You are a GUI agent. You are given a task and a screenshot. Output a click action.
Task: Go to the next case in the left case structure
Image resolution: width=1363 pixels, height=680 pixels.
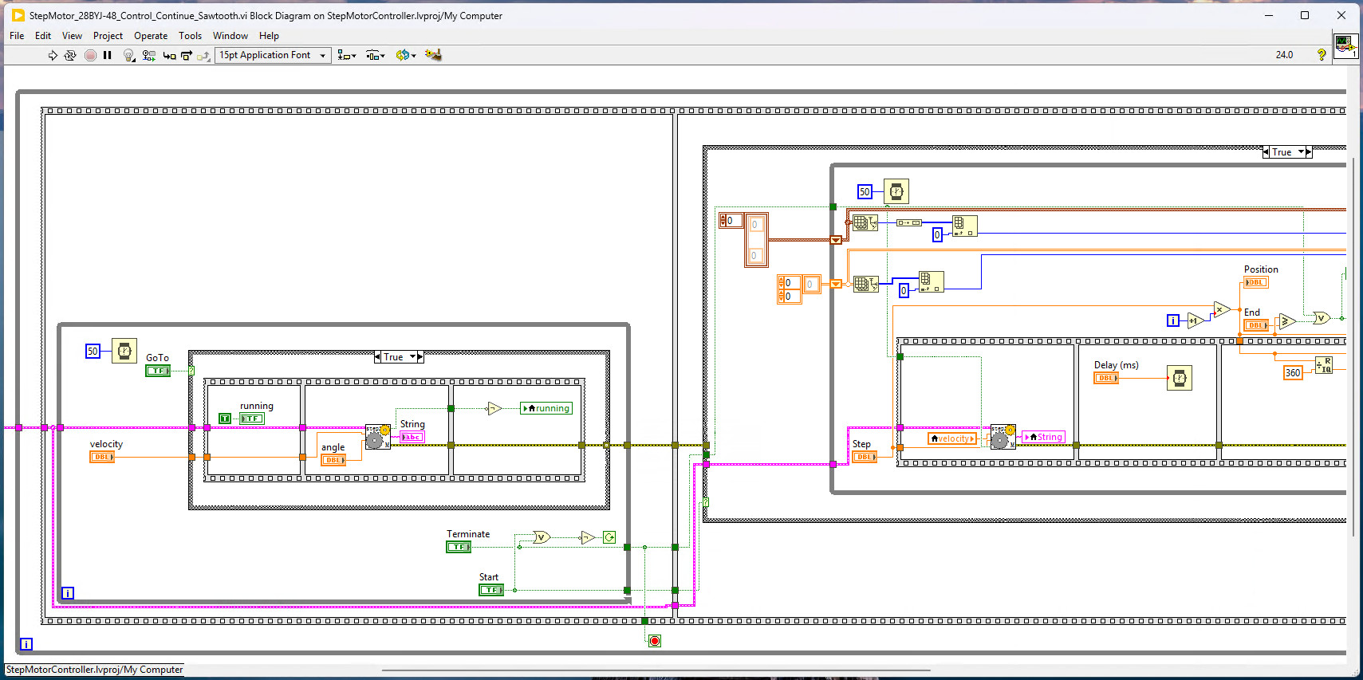(x=420, y=357)
